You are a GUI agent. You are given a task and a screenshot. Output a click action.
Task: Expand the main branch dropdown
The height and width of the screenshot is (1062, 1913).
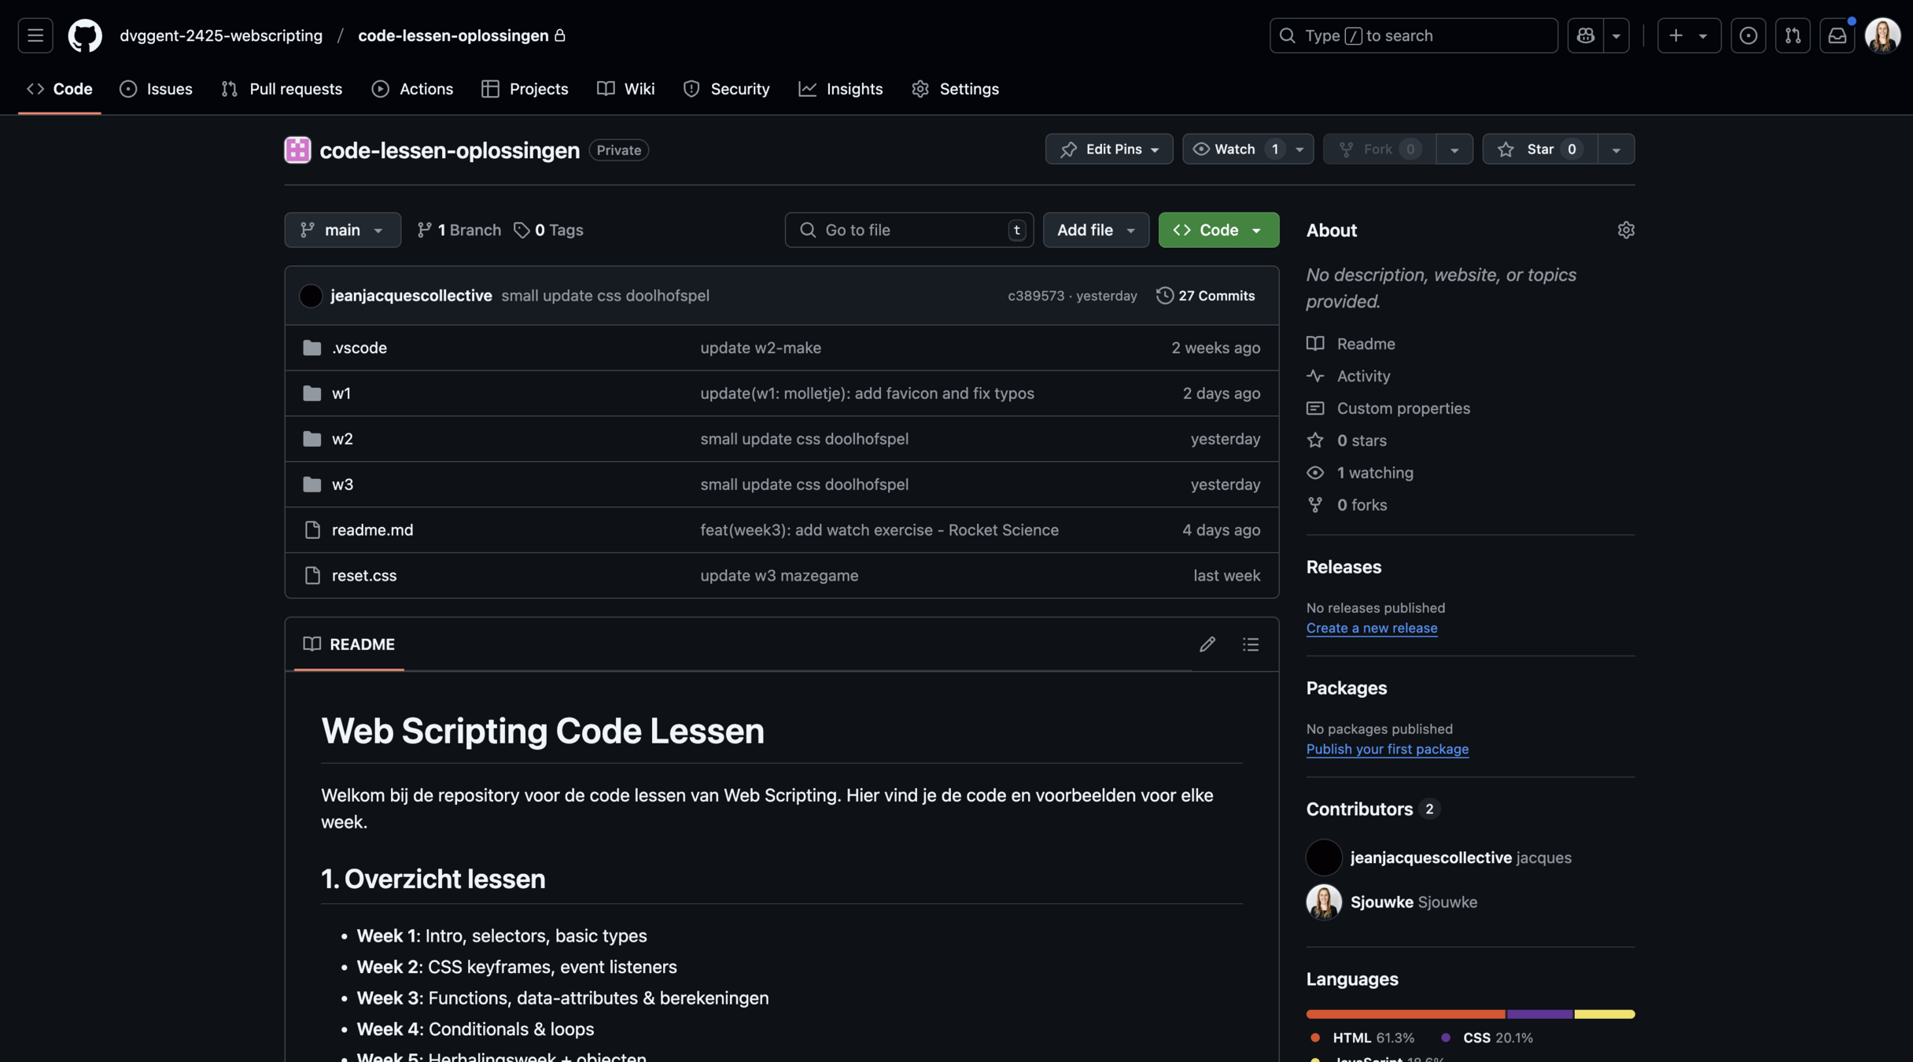coord(342,230)
